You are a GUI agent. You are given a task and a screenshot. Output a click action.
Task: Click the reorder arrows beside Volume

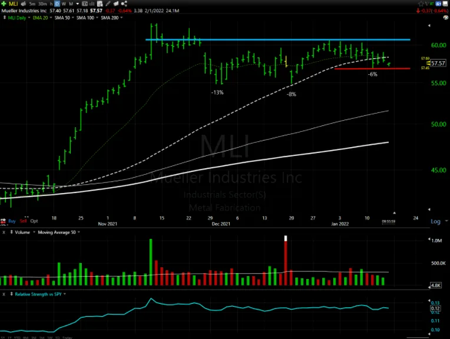11,232
